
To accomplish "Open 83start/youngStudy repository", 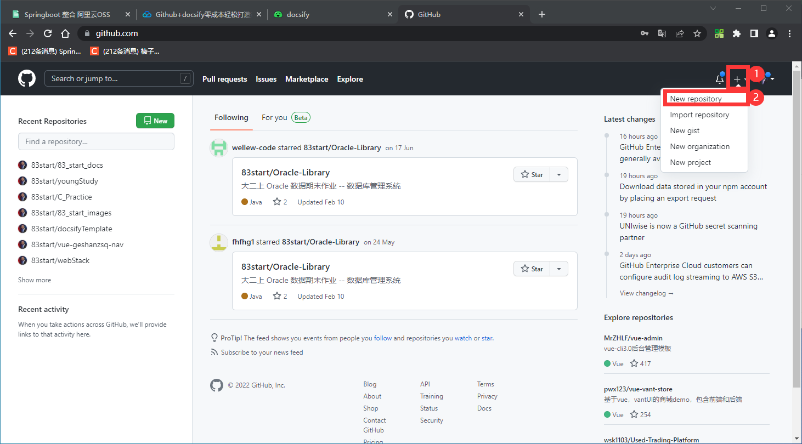I will [x=65, y=181].
